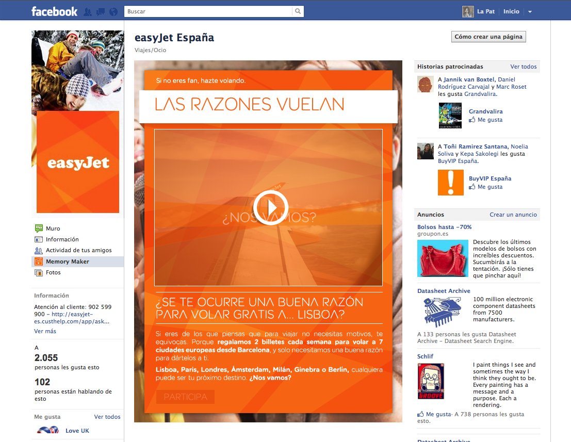Image resolution: width=571 pixels, height=442 pixels.
Task: Click the friends activity icon
Action: coord(39,251)
